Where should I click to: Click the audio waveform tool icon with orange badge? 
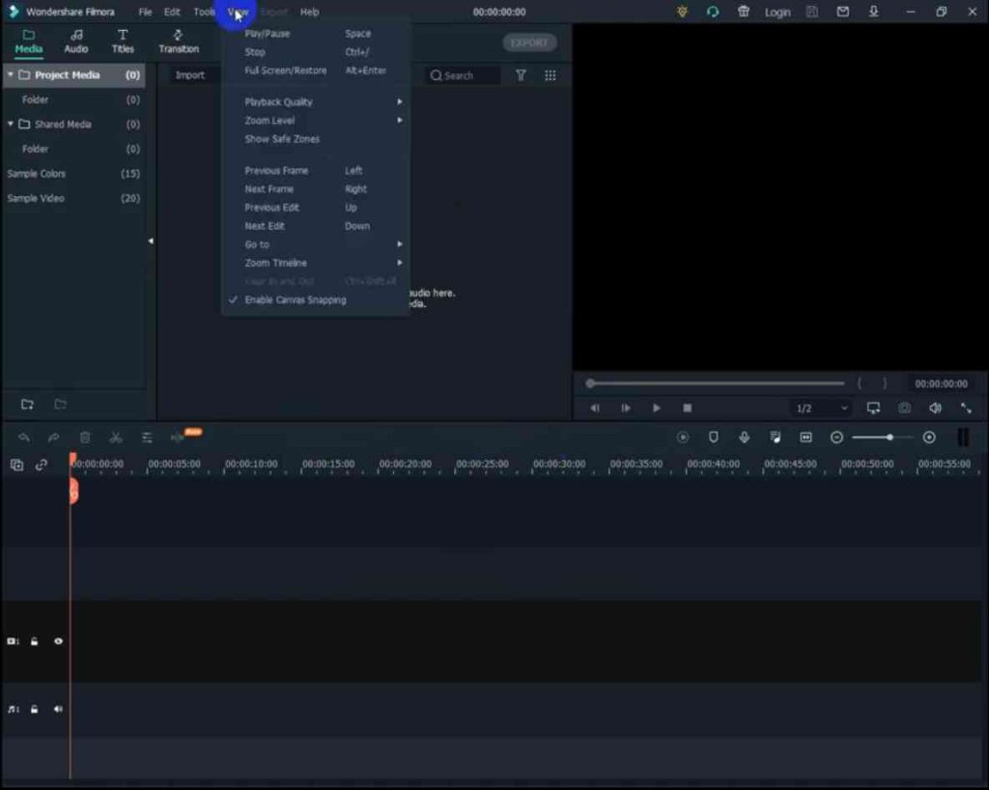click(179, 437)
